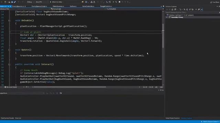
Task: Switch to DebrisSpawner.cs tab
Action: 58,6
